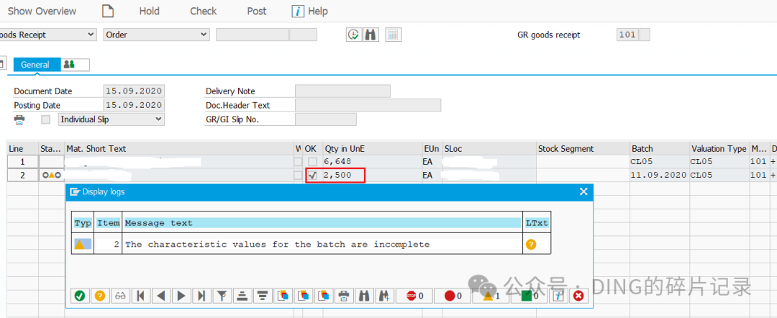This screenshot has width=777, height=318.
Task: Open the partner tab with the people icon
Action: click(x=76, y=65)
